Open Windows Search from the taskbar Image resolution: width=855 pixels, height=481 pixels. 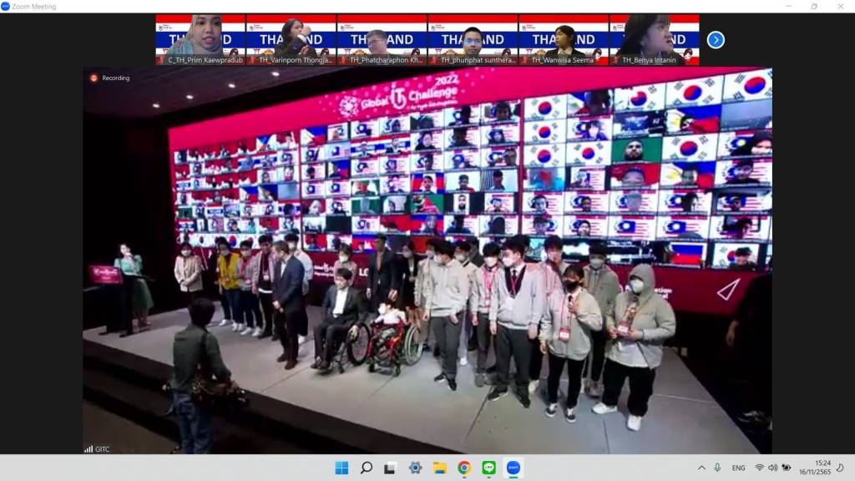[x=367, y=468]
